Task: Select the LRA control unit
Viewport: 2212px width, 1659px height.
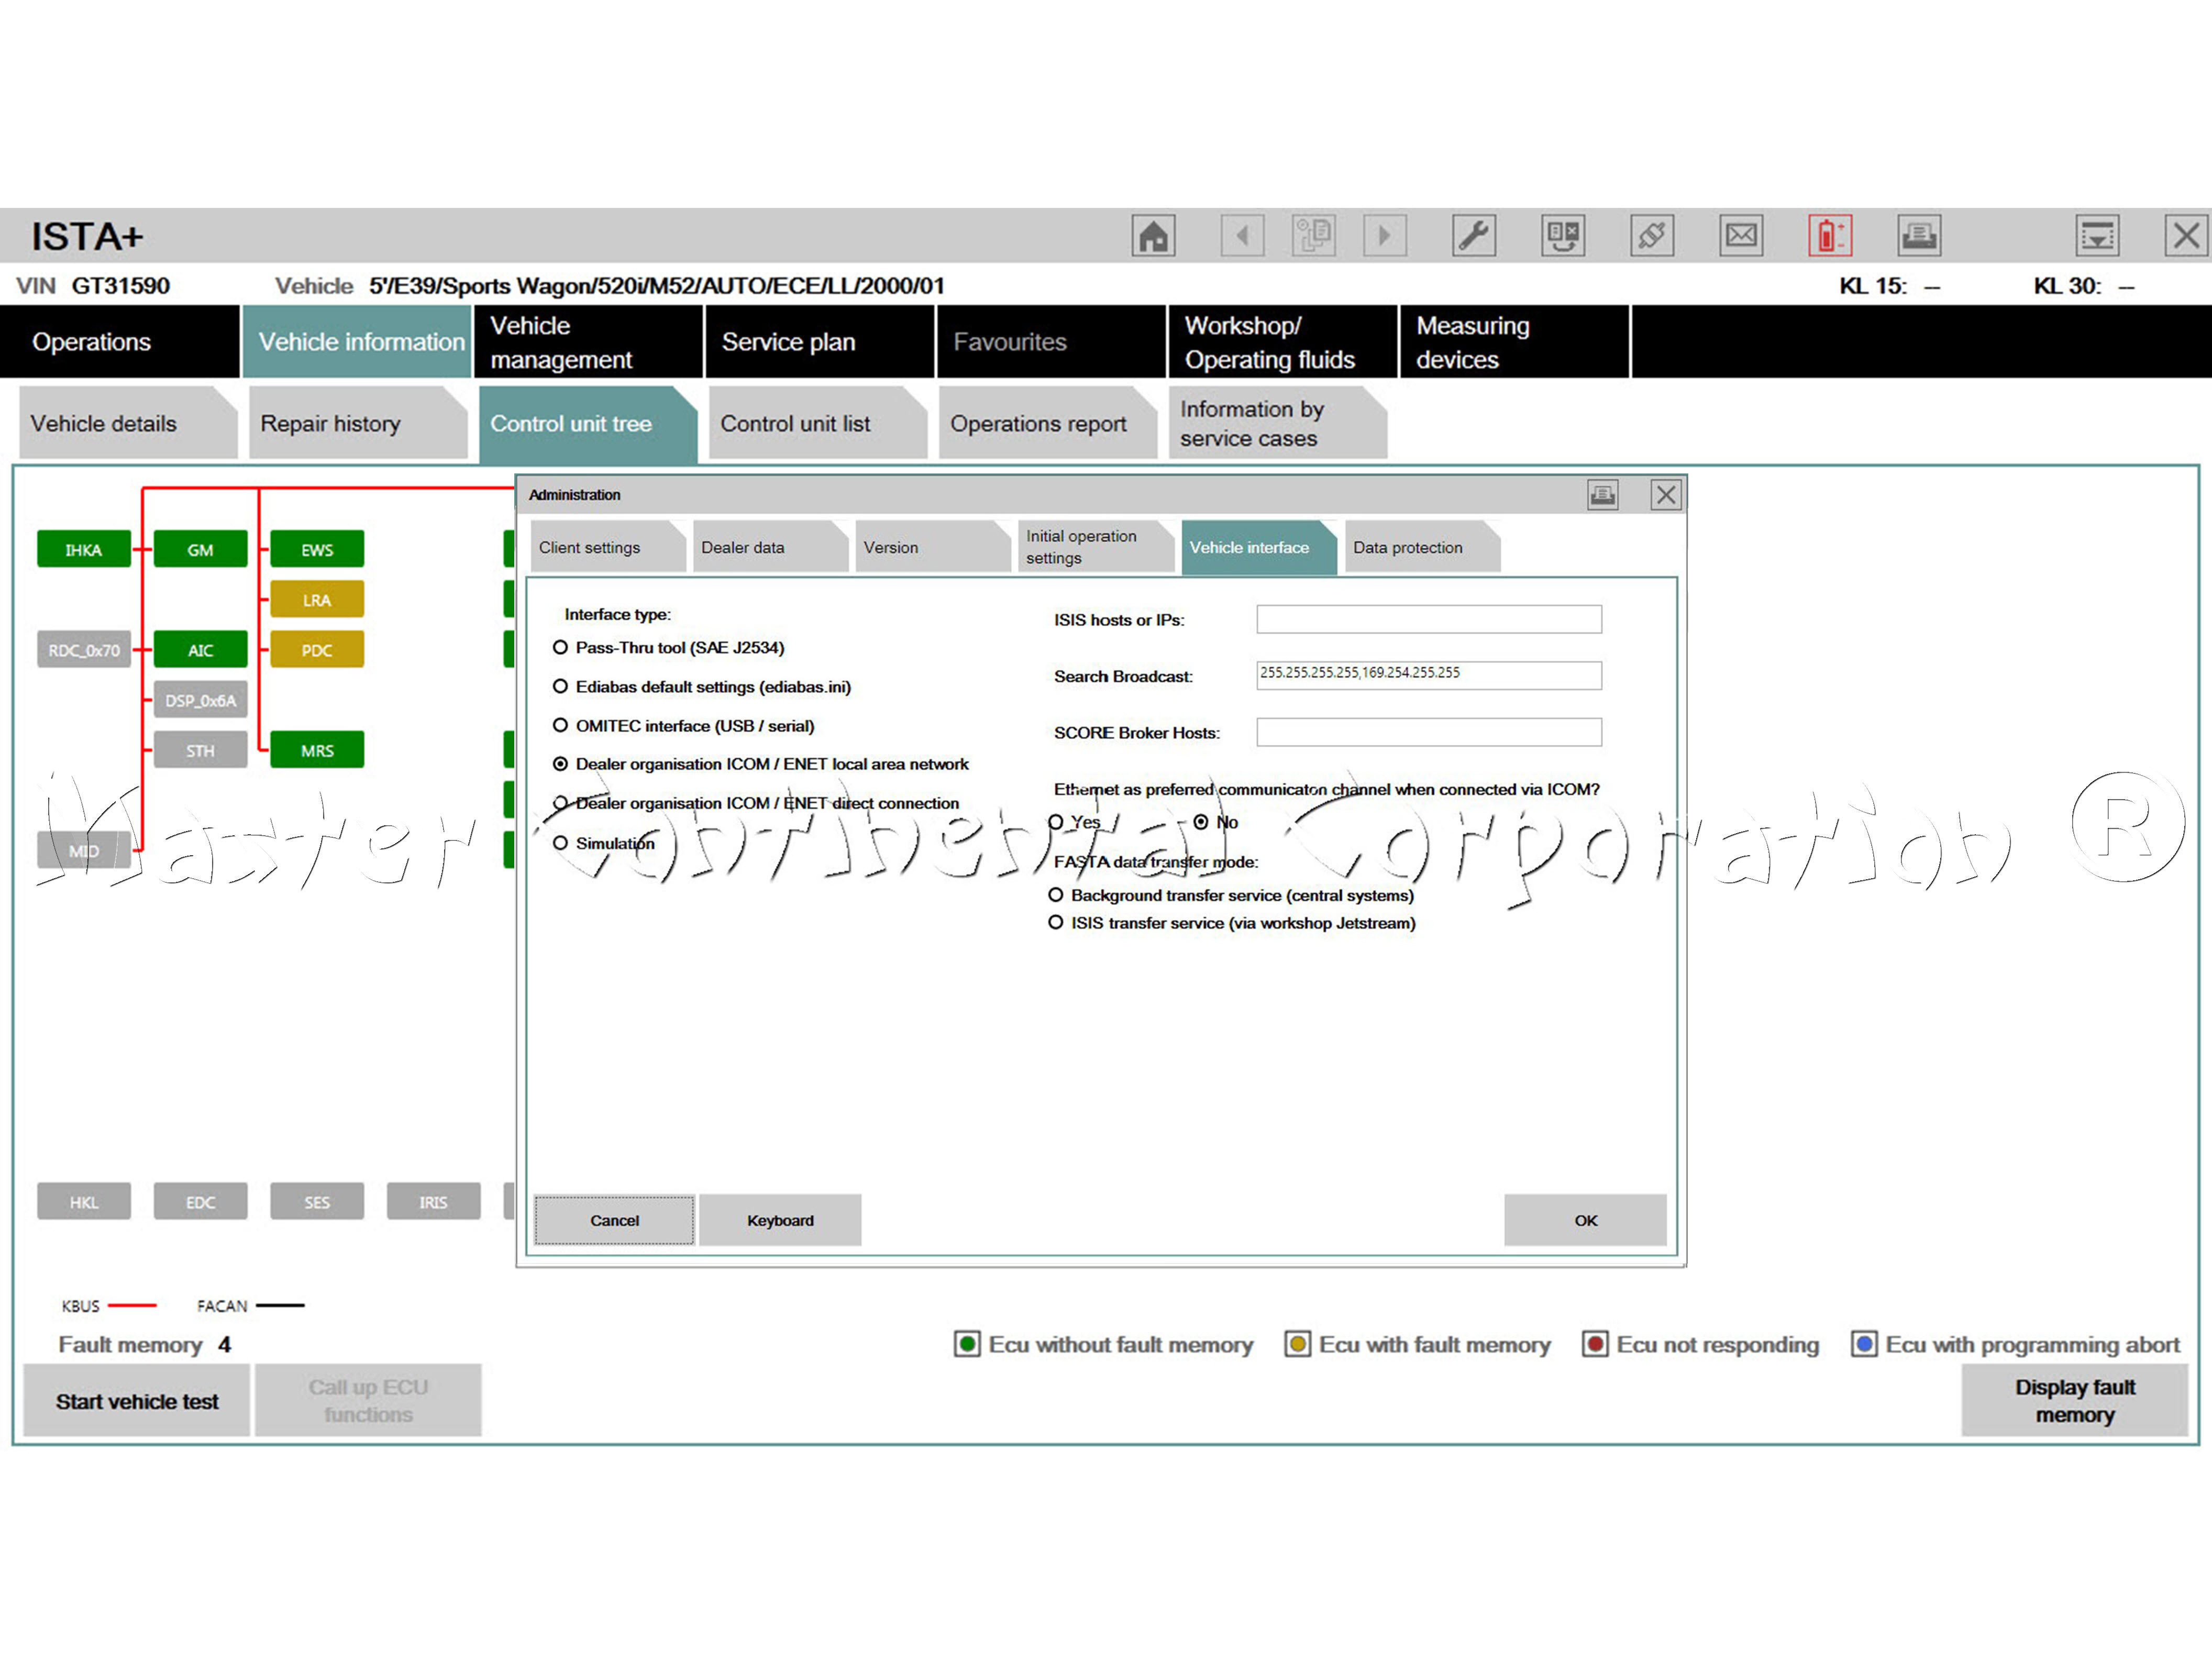Action: click(317, 599)
